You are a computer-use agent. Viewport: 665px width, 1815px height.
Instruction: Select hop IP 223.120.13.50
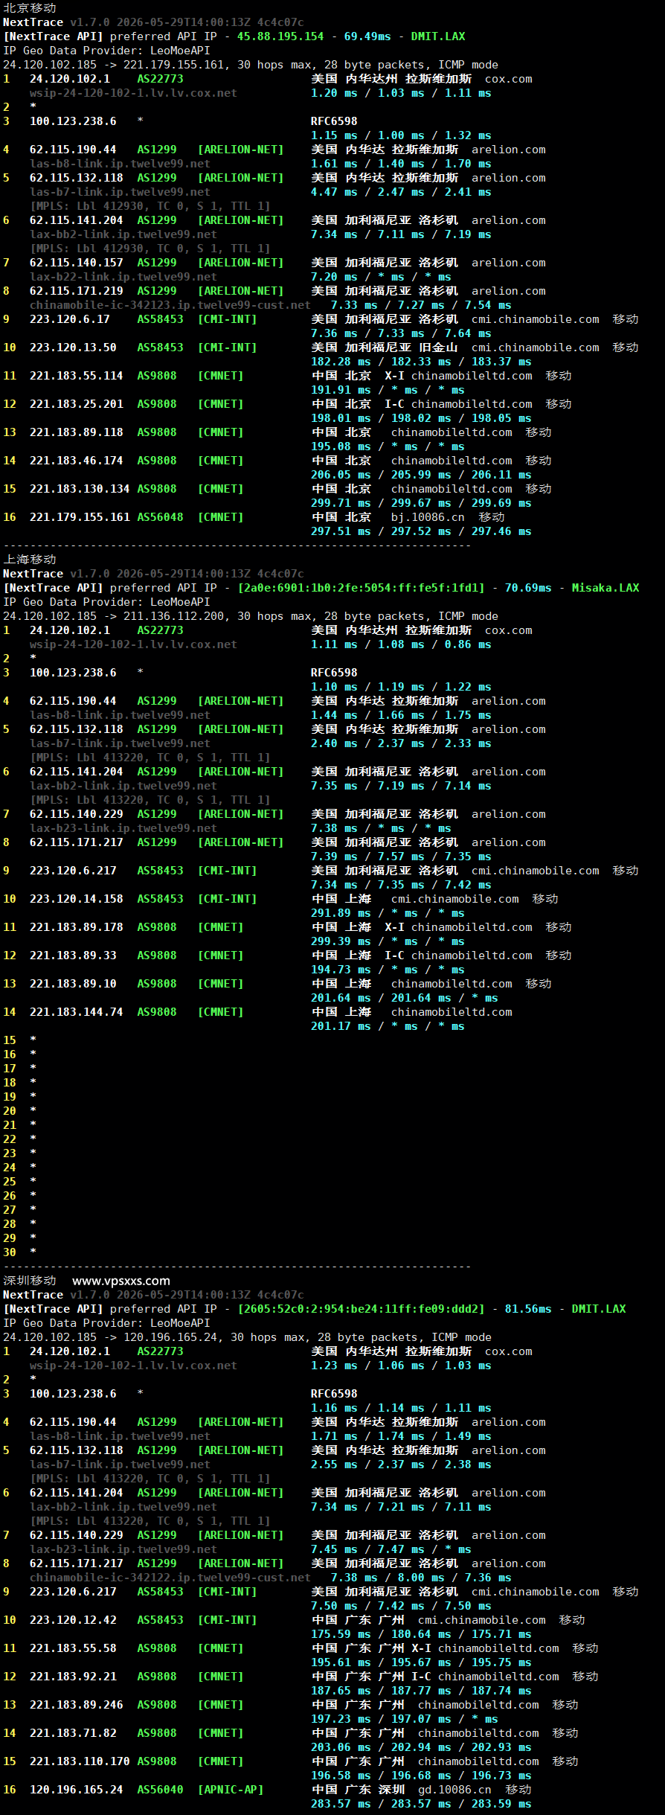click(x=73, y=347)
